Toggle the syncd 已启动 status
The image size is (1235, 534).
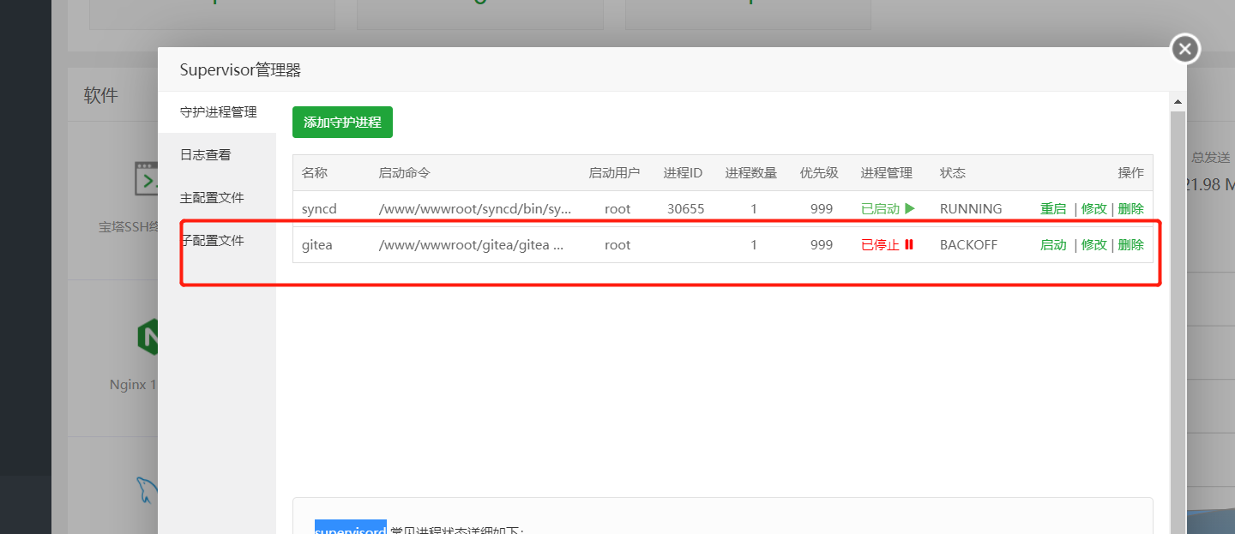click(x=888, y=208)
